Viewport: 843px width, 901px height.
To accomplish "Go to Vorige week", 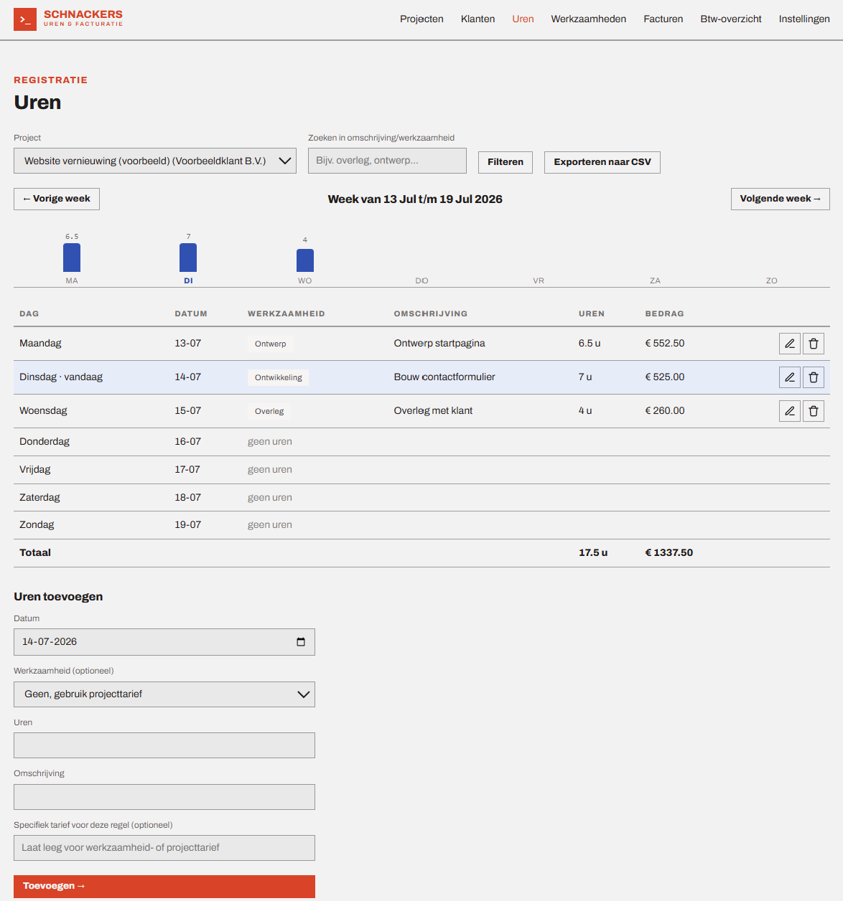I will point(57,199).
